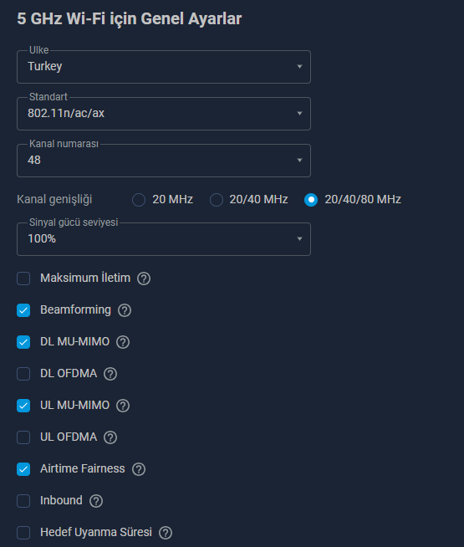Image resolution: width=464 pixels, height=547 pixels.
Task: Open Airtime Fairness help icon
Action: point(139,469)
